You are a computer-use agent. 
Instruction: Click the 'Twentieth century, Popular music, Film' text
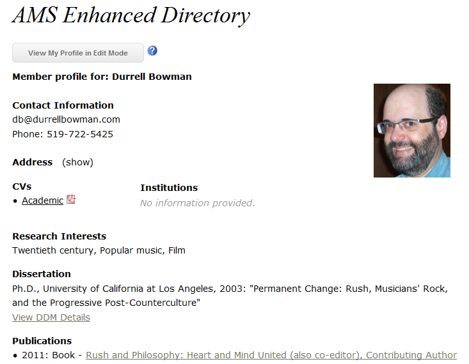pyautogui.click(x=99, y=250)
